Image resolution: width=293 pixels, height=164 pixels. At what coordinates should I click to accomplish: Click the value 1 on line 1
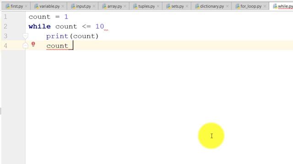66,17
